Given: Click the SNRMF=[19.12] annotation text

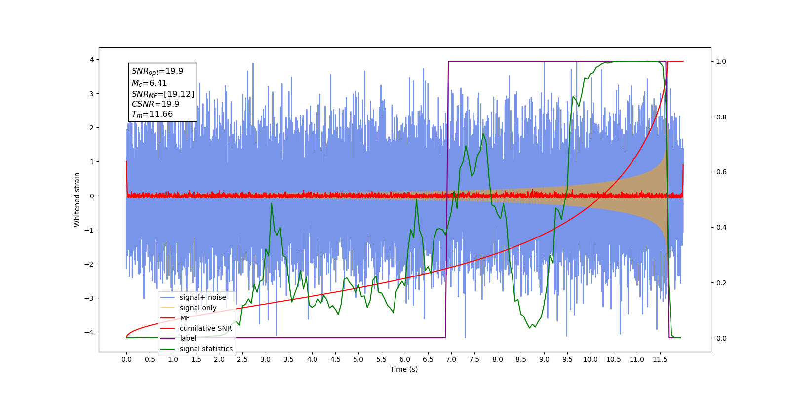Looking at the screenshot, I should pyautogui.click(x=163, y=94).
